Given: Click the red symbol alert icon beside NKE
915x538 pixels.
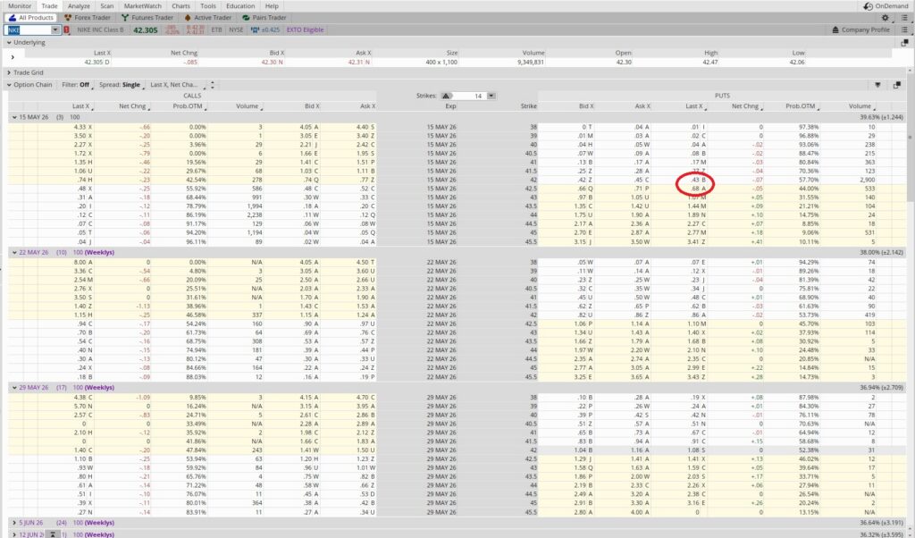Looking at the screenshot, I should (x=66, y=29).
